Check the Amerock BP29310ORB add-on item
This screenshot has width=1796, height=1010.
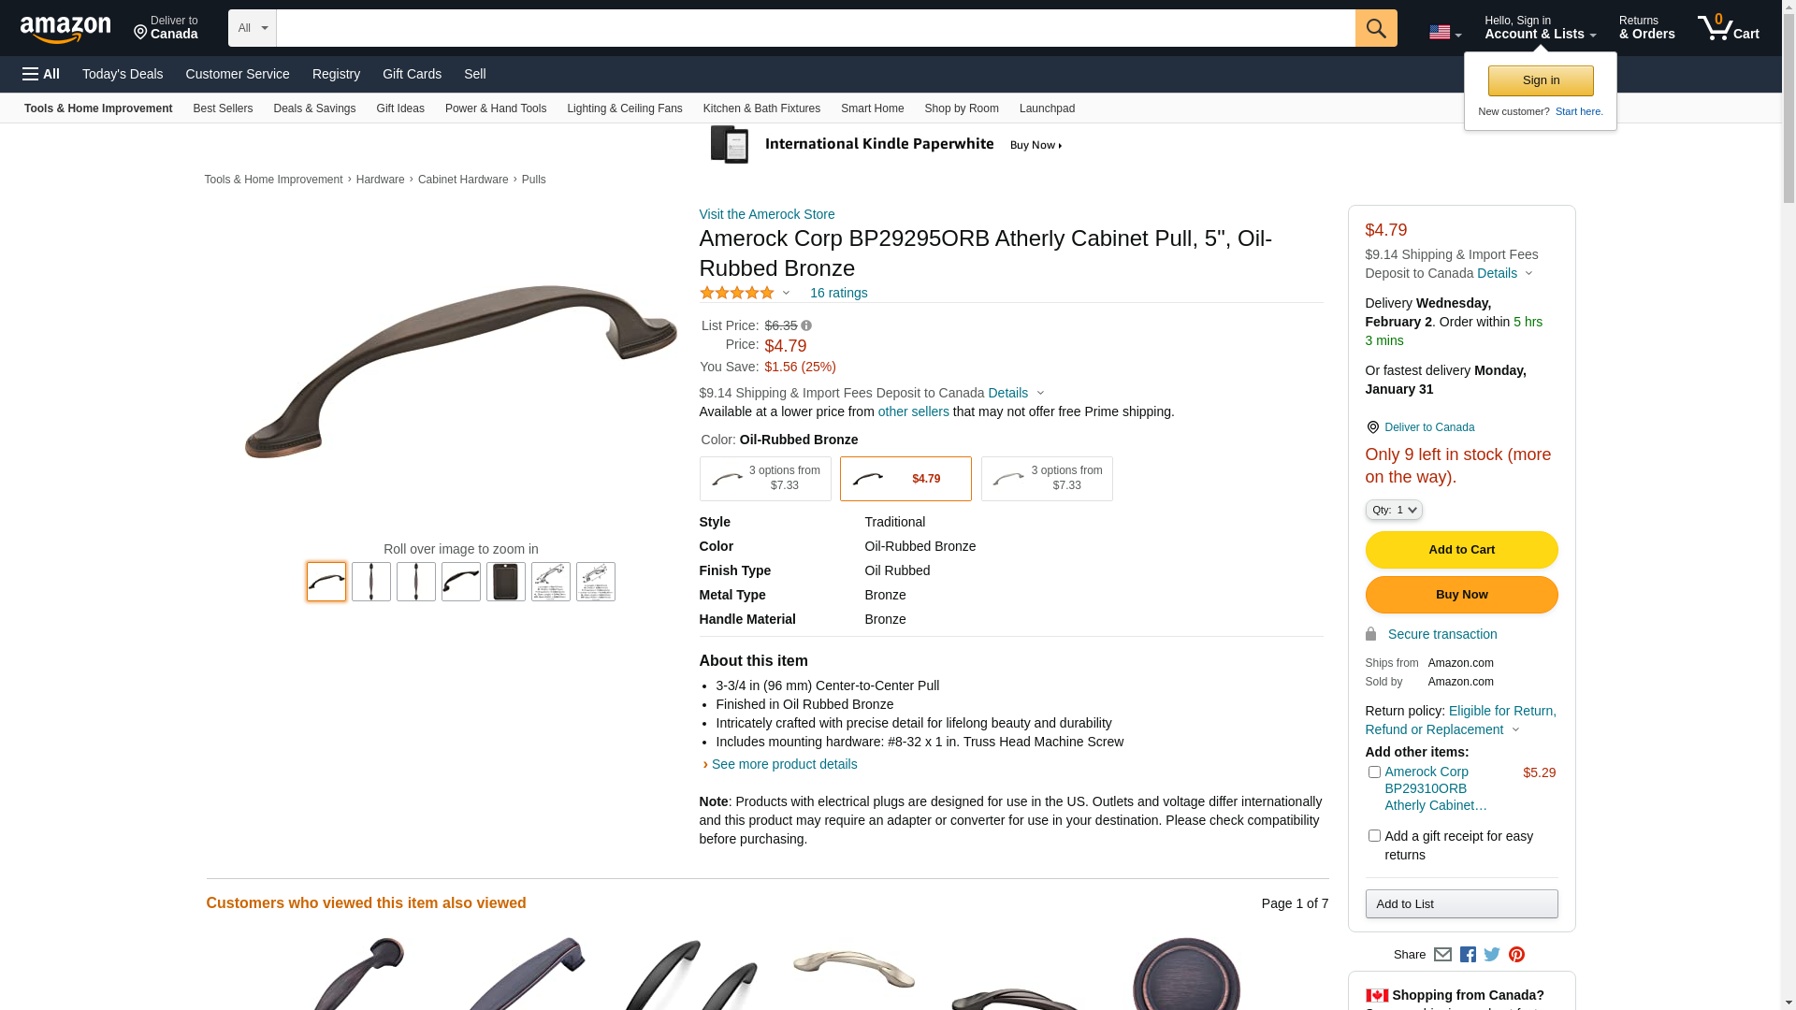(x=1374, y=772)
